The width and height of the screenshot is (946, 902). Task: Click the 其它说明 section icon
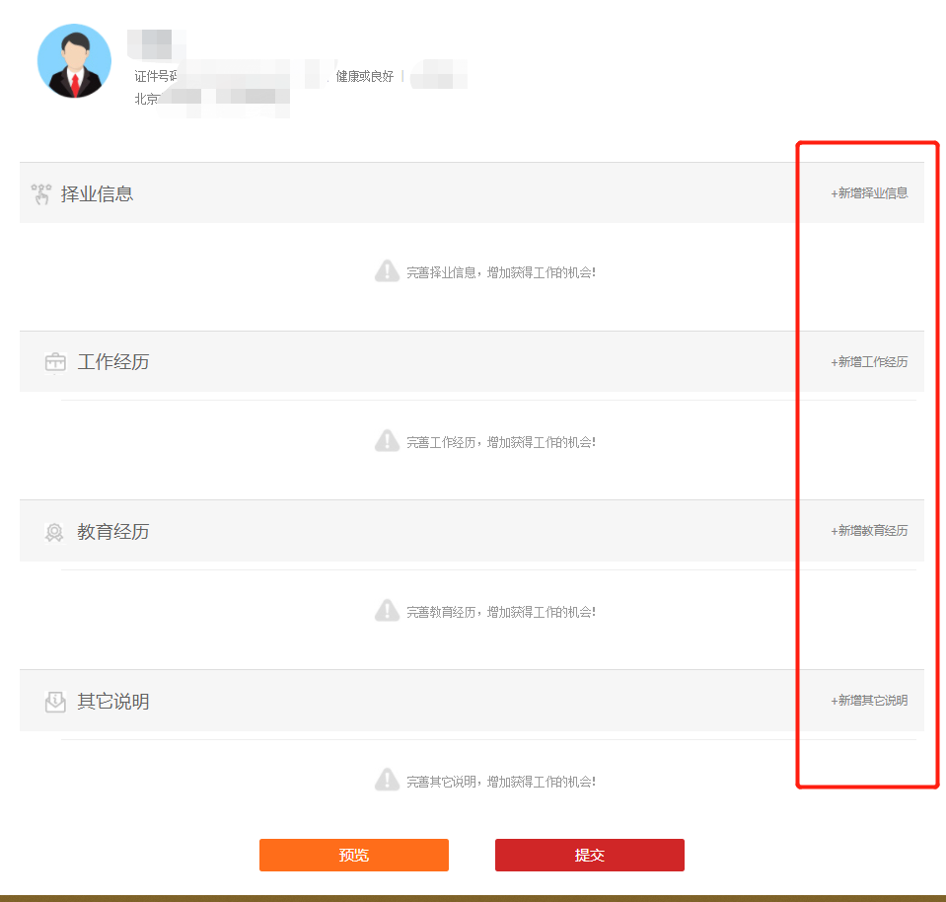tap(55, 700)
